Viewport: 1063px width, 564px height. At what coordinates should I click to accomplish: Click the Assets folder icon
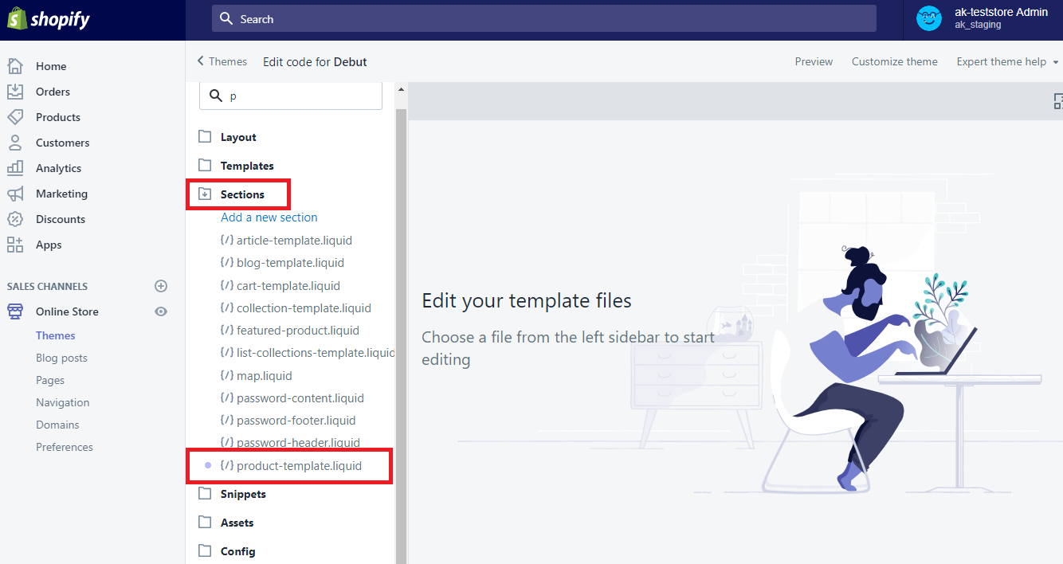click(x=205, y=522)
